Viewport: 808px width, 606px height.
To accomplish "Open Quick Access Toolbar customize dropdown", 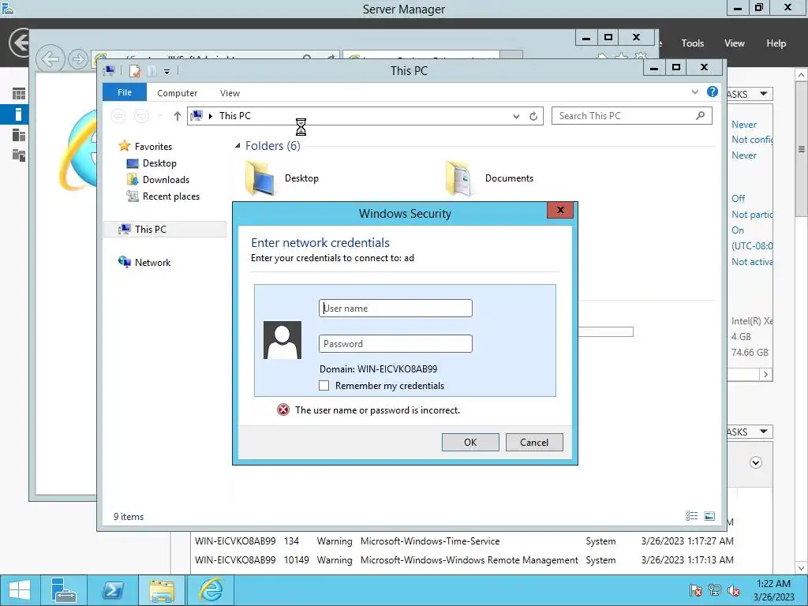I will [x=167, y=72].
